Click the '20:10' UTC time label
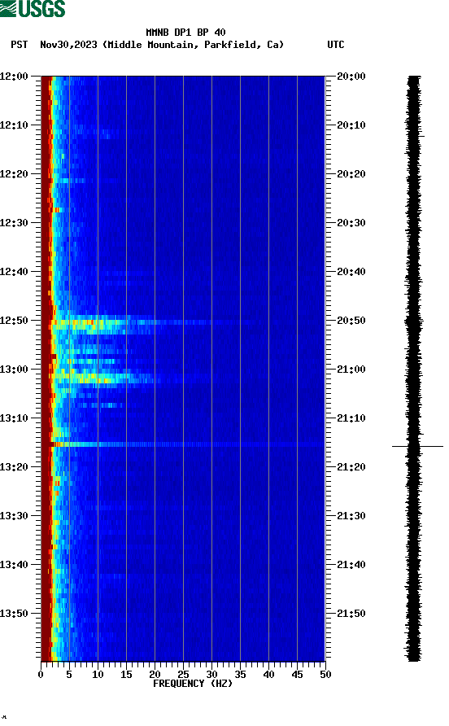The image size is (449, 726). click(351, 125)
